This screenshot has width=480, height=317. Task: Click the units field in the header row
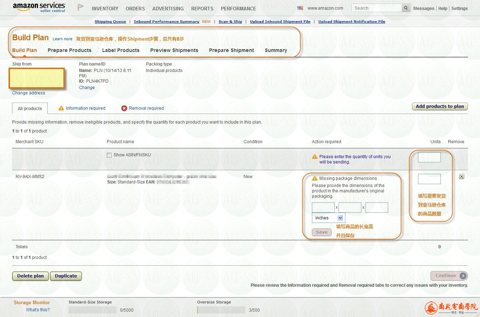[429, 157]
